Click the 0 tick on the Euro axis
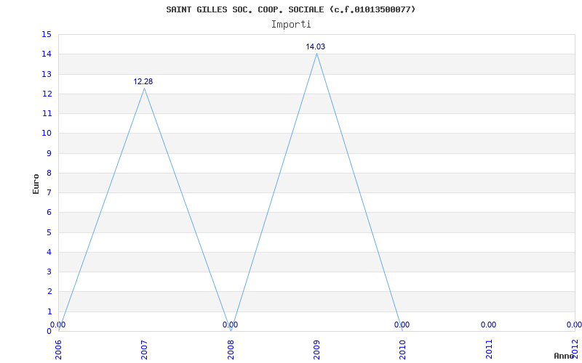 point(49,331)
